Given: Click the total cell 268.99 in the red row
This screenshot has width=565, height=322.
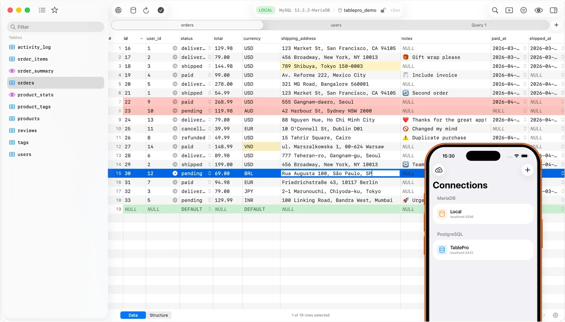Looking at the screenshot, I should point(227,102).
